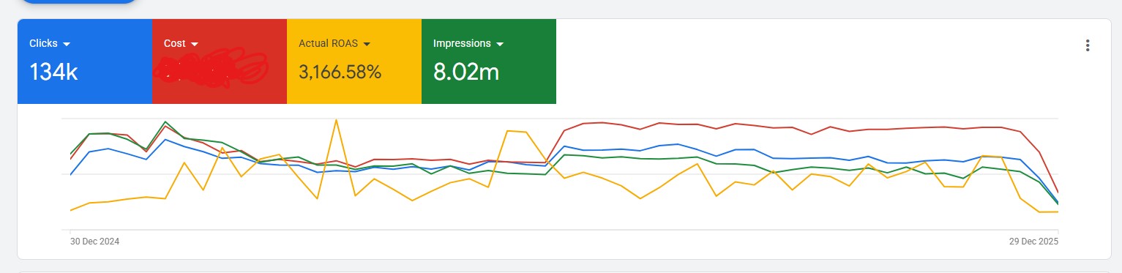Open the chart's three-dot options menu
Image resolution: width=1122 pixels, height=273 pixels.
click(x=1088, y=45)
